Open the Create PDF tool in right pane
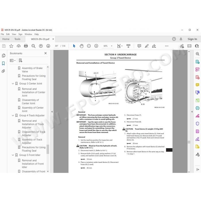201x201 pixels. pyautogui.click(x=198, y=77)
